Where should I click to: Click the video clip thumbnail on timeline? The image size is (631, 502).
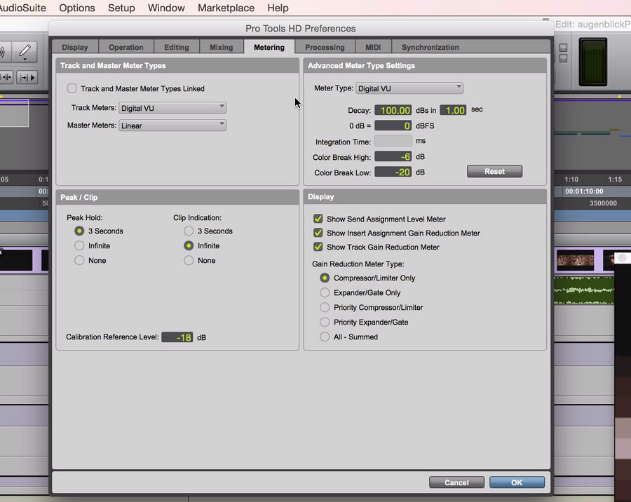point(575,261)
